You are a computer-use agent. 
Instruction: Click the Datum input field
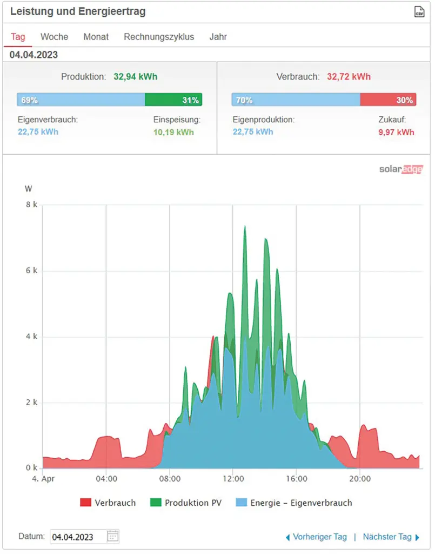[78, 537]
